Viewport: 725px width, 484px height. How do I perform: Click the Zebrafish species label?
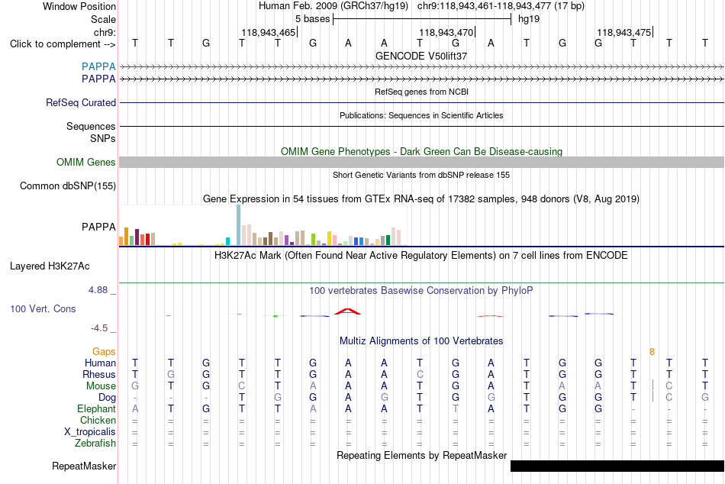pyautogui.click(x=95, y=444)
